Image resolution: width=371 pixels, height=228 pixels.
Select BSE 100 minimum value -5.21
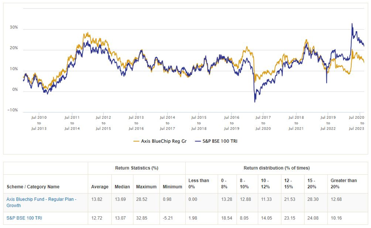click(x=168, y=218)
